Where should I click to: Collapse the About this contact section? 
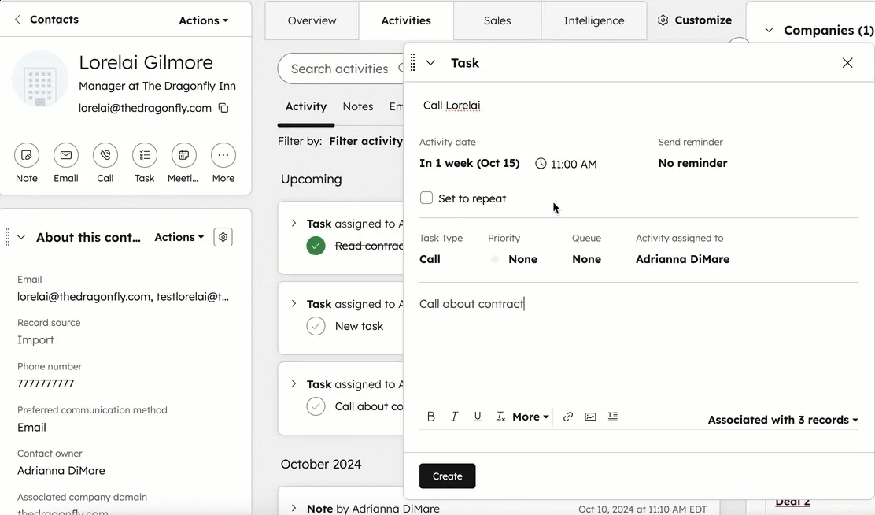pyautogui.click(x=21, y=237)
